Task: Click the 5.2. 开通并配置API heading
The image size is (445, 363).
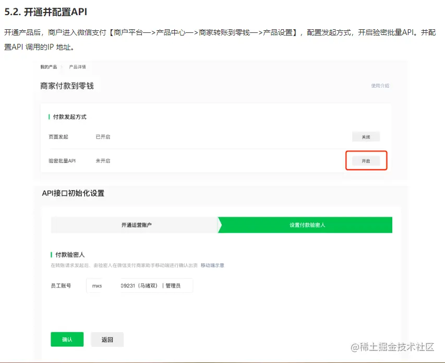Action: 46,12
